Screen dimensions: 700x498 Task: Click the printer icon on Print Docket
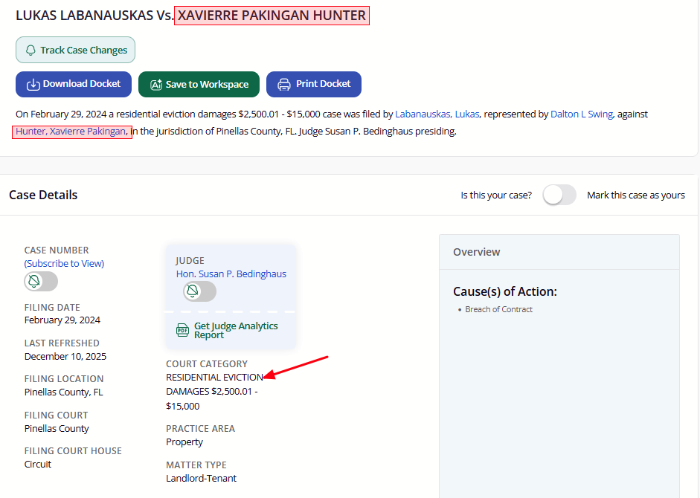tap(284, 85)
